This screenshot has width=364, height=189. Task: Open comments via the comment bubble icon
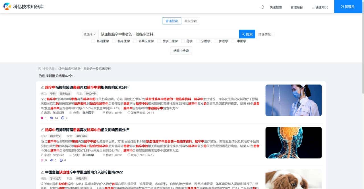coord(62,118)
